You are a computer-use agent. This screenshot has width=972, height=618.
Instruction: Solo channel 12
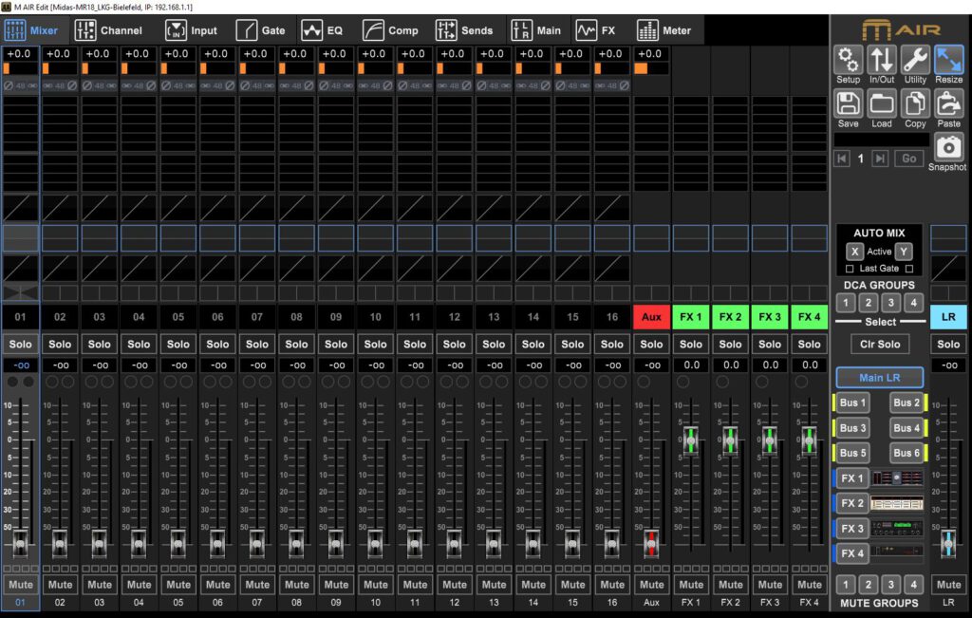455,344
